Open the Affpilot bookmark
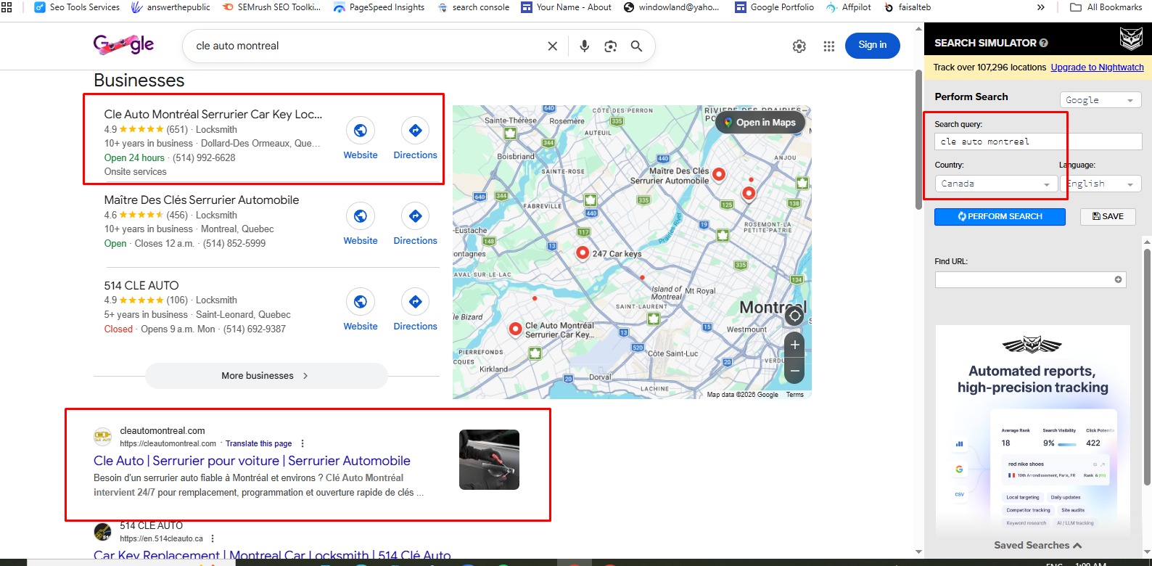Screen dimensions: 1152x566 pos(848,7)
